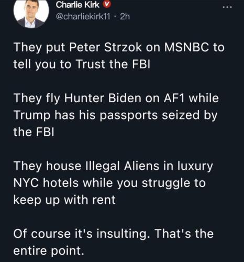Click the standalone line 'the FBI'
The height and width of the screenshot is (262, 244).
[34, 132]
